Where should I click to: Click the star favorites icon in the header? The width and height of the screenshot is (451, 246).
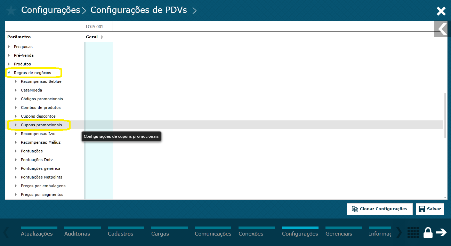coord(10,10)
